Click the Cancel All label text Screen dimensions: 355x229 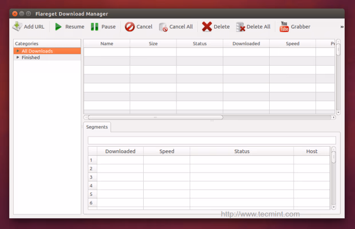(x=181, y=27)
